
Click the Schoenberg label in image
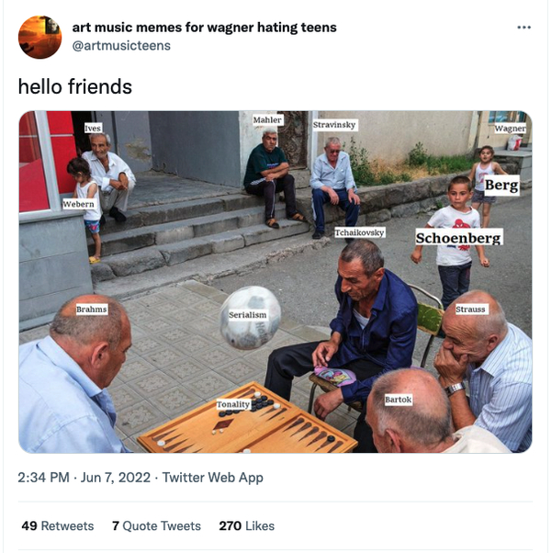[458, 237]
